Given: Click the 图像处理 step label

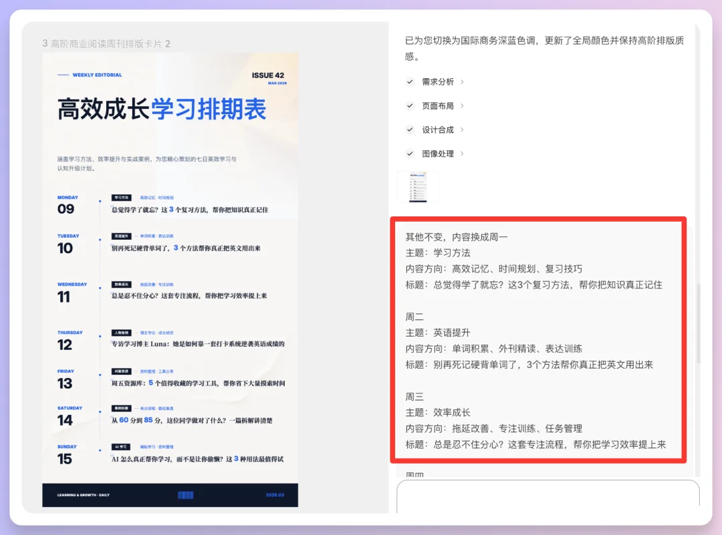Looking at the screenshot, I should point(437,154).
